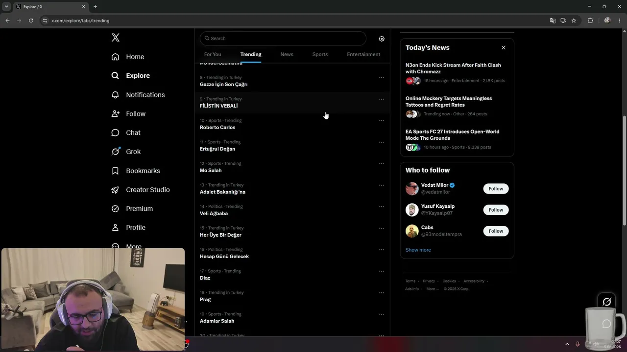Launch Grok from its sidebar icon

[x=115, y=152]
